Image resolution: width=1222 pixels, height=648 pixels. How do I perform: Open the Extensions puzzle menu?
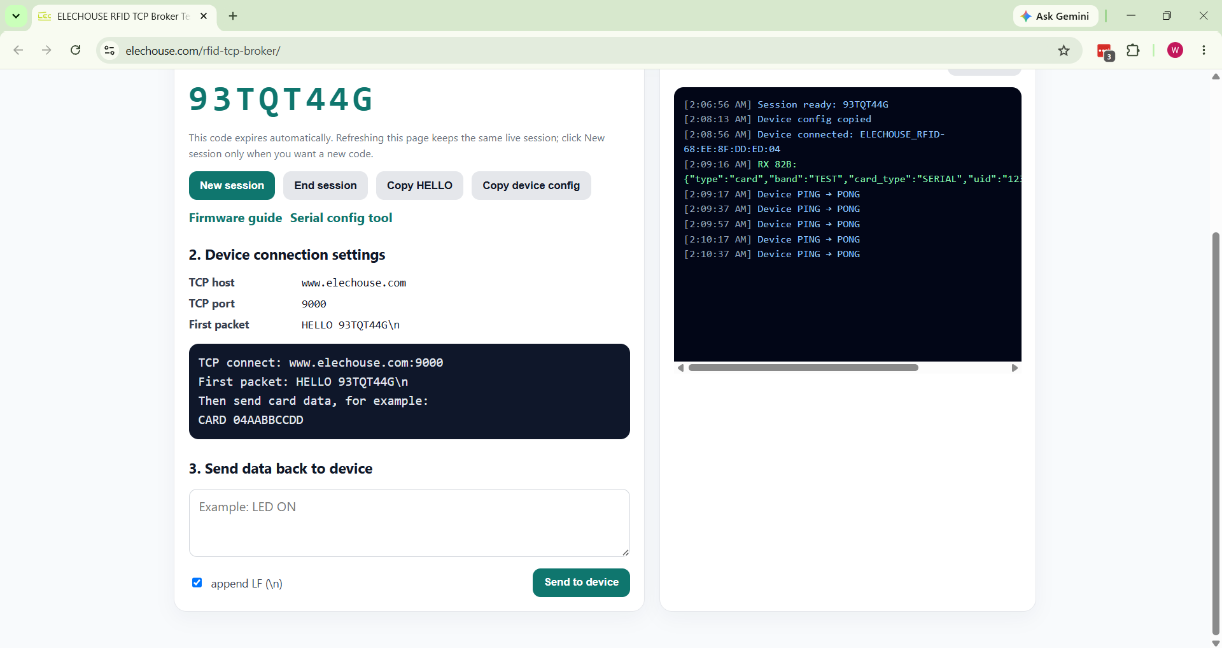(1133, 50)
